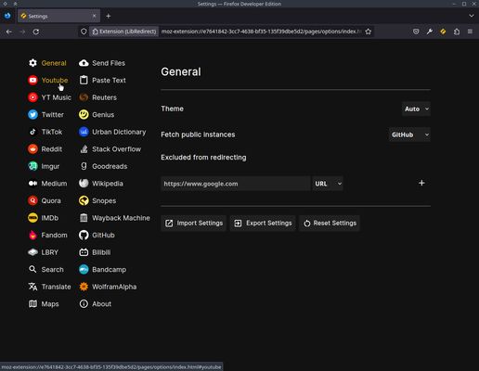Click the Quora icon
The image size is (479, 371).
[x=32, y=200]
